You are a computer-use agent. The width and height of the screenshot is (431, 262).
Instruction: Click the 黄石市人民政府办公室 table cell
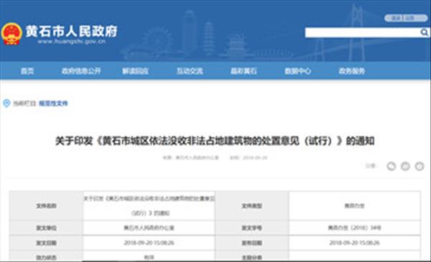pos(149,228)
